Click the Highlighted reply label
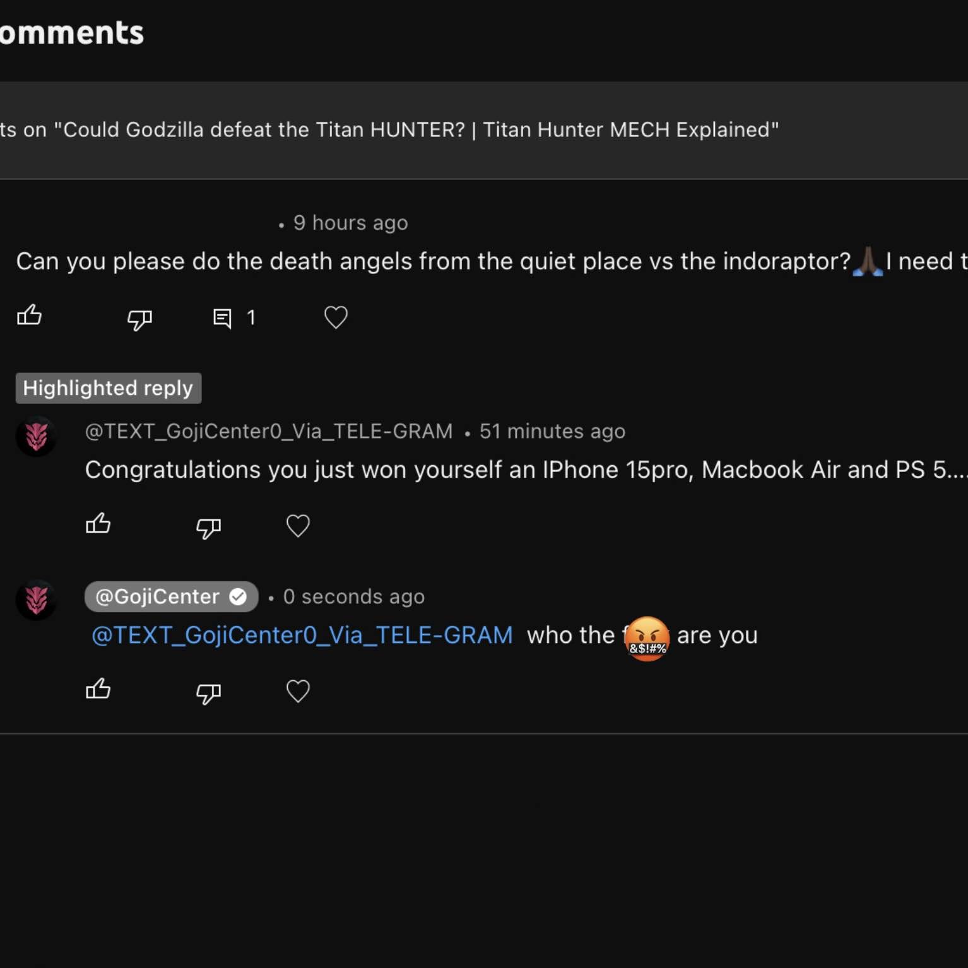 (108, 388)
